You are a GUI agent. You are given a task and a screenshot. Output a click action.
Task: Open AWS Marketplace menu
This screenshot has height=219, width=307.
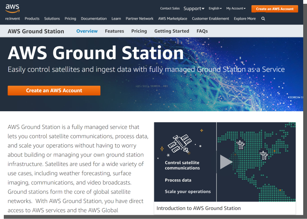coord(173,19)
